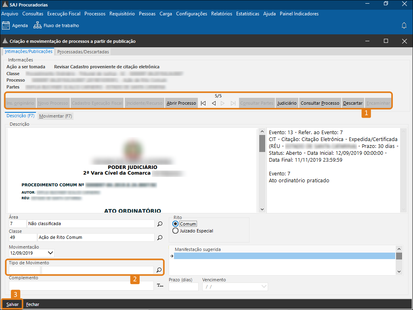Select the Movimentar (F7) tab
This screenshot has height=310, width=413.
pos(55,116)
